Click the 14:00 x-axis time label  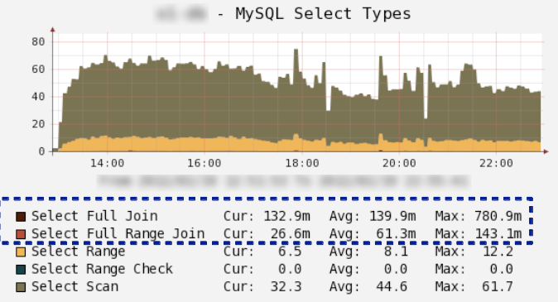(107, 163)
